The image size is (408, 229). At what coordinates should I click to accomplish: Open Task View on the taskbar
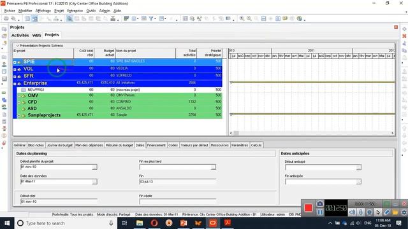[x=124, y=223]
